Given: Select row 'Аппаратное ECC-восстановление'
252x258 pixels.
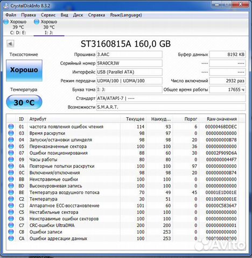Looking at the screenshot, I should (x=123, y=205).
